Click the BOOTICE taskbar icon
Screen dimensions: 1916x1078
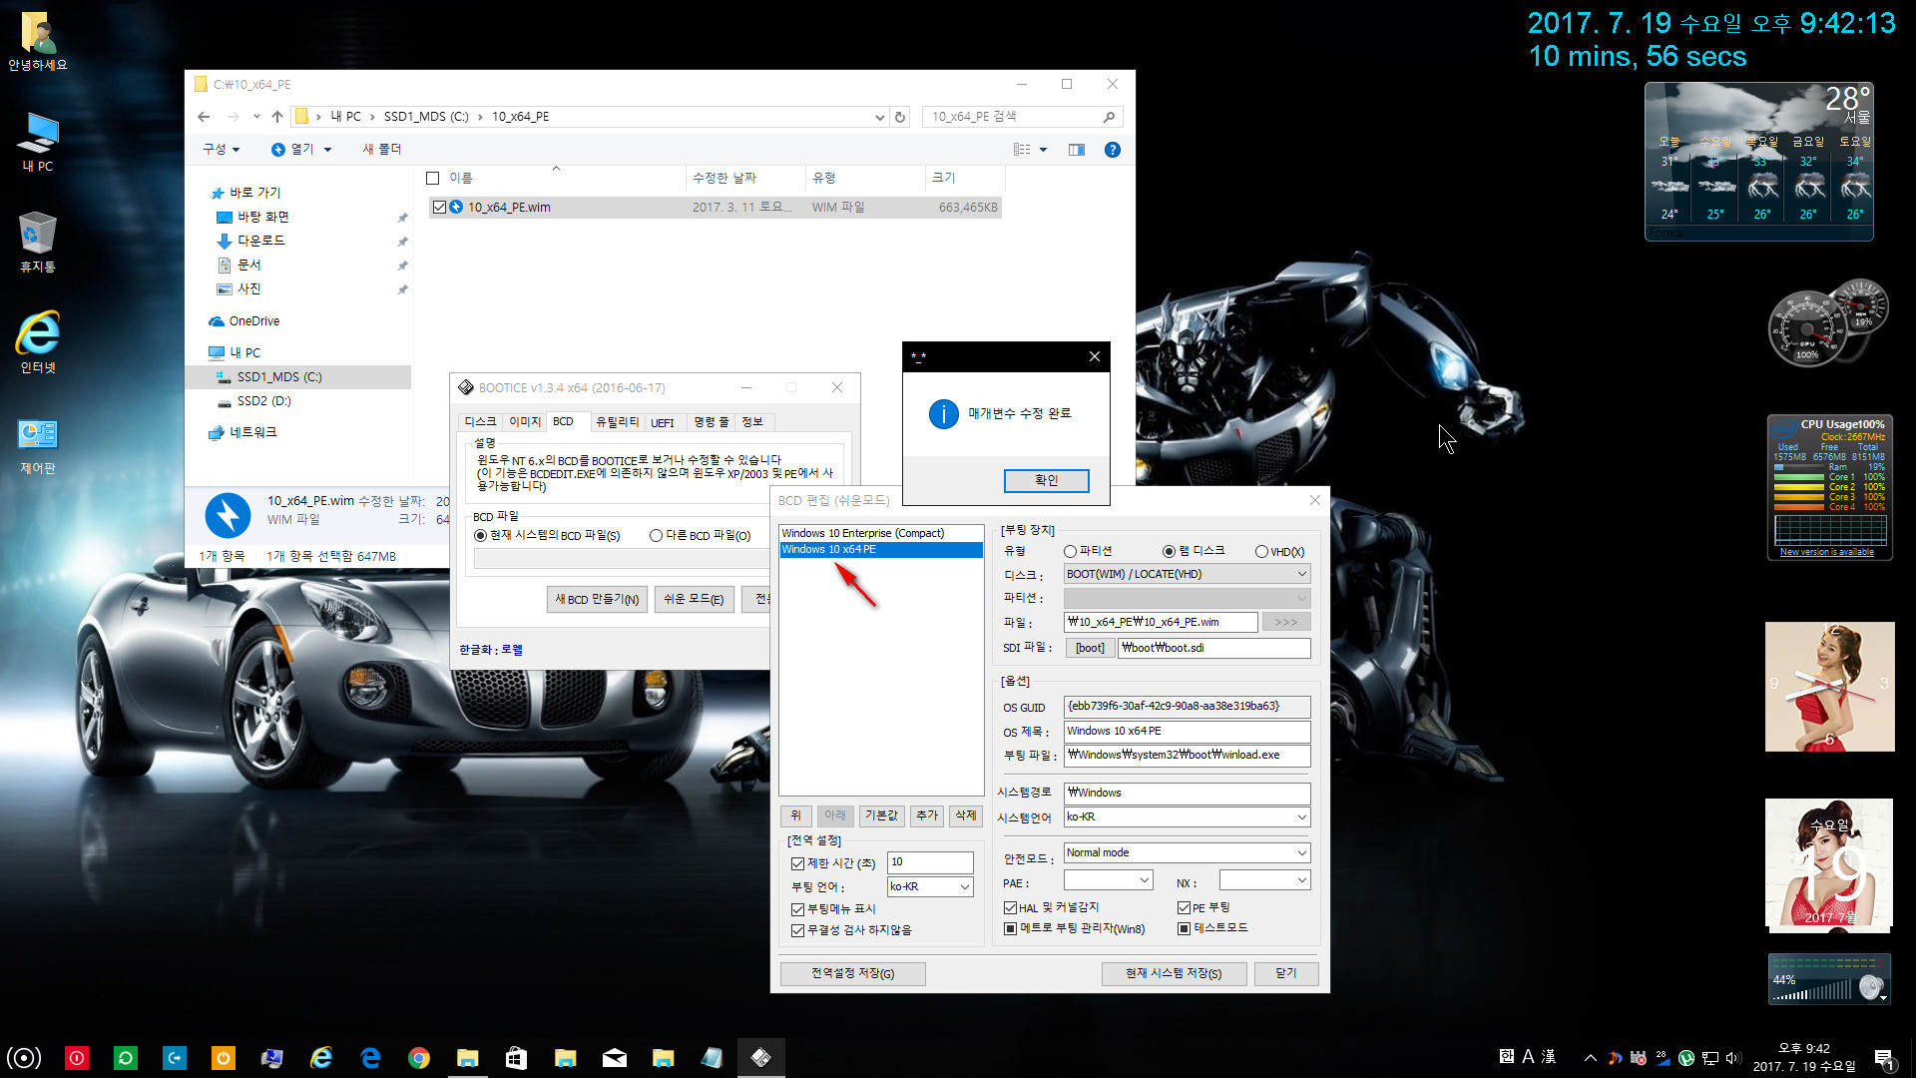pyautogui.click(x=760, y=1058)
